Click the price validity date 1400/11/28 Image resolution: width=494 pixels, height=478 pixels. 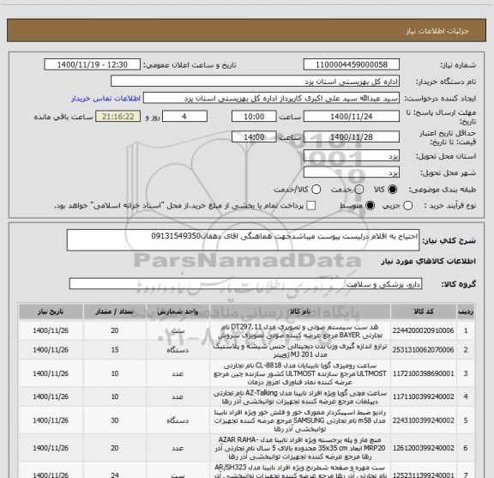click(x=352, y=137)
